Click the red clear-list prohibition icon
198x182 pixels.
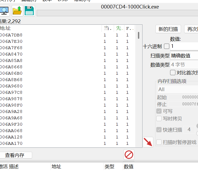(129, 154)
